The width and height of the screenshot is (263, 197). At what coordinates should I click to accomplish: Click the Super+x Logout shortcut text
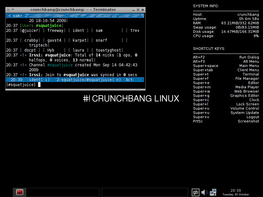(226, 117)
